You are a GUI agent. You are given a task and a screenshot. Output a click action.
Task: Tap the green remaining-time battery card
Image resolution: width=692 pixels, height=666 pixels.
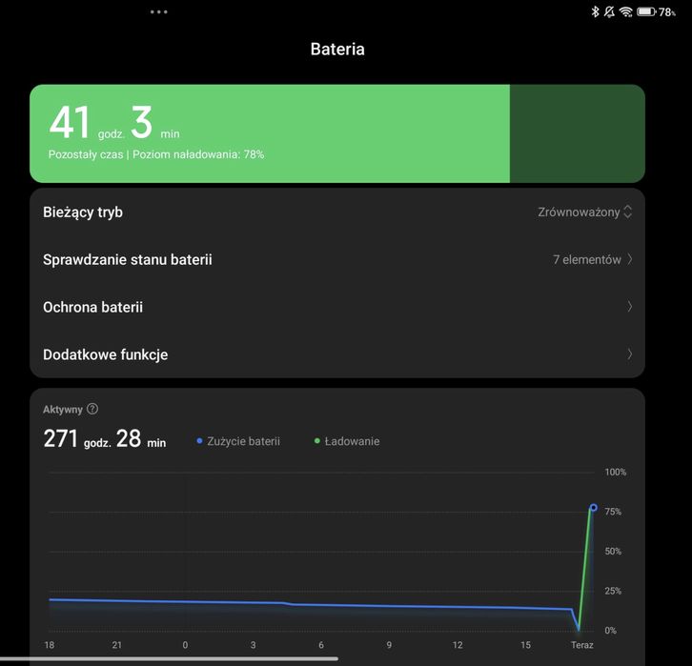pyautogui.click(x=337, y=133)
